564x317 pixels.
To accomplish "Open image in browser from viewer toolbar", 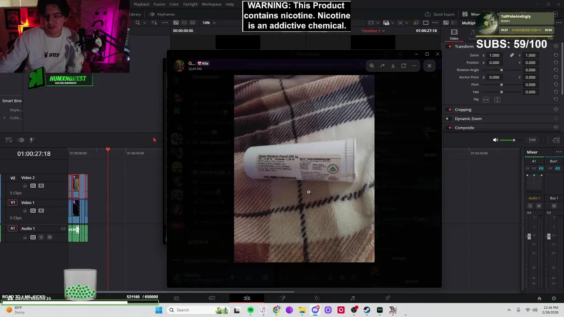I will (x=404, y=66).
